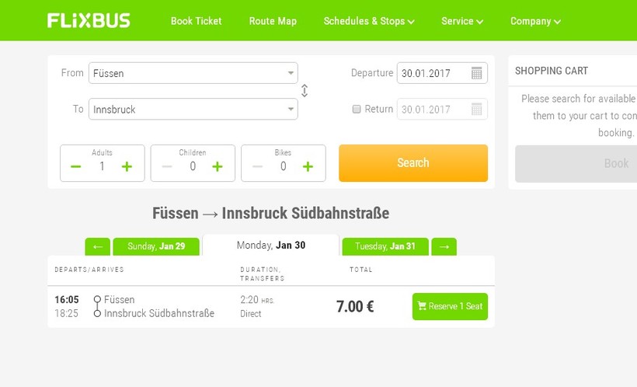637x387 pixels.
Task: Open the Route Map page
Action: click(x=273, y=21)
